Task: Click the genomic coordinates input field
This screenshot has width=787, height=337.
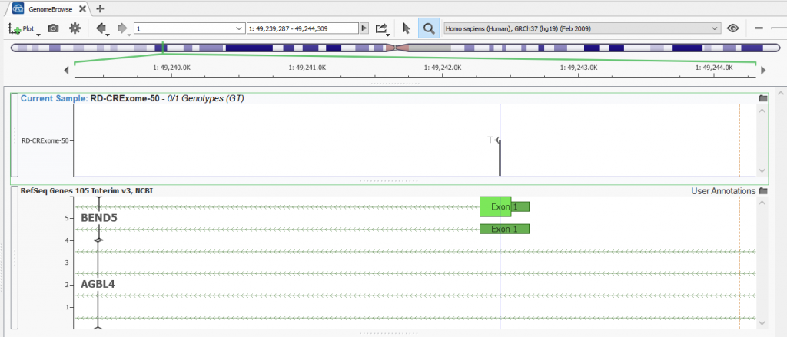Action: pos(302,28)
